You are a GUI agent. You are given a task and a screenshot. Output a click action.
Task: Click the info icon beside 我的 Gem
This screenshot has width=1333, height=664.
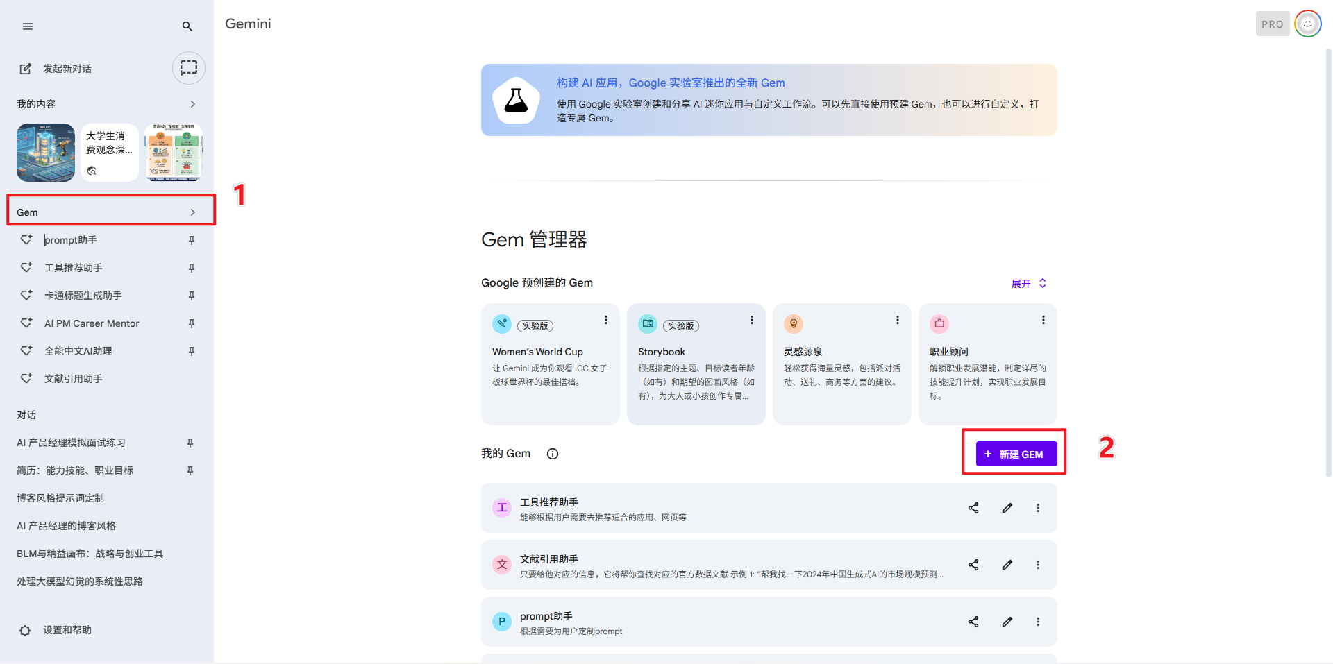553,454
